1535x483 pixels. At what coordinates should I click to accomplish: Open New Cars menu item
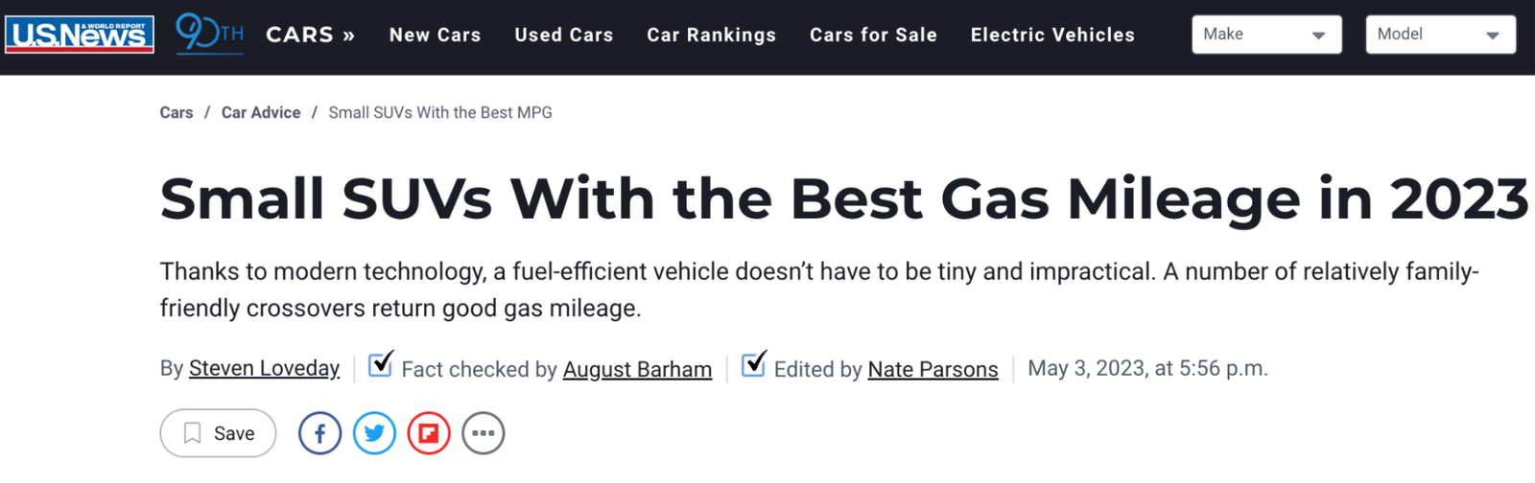436,35
